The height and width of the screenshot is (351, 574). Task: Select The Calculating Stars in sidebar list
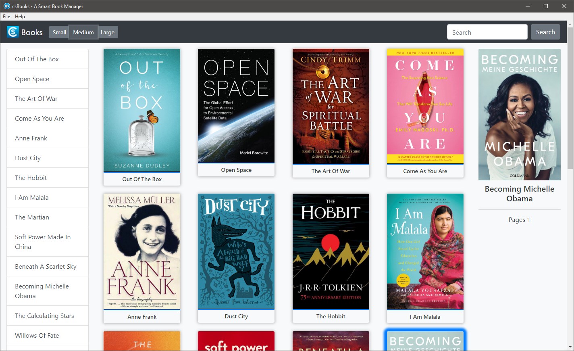coord(48,315)
